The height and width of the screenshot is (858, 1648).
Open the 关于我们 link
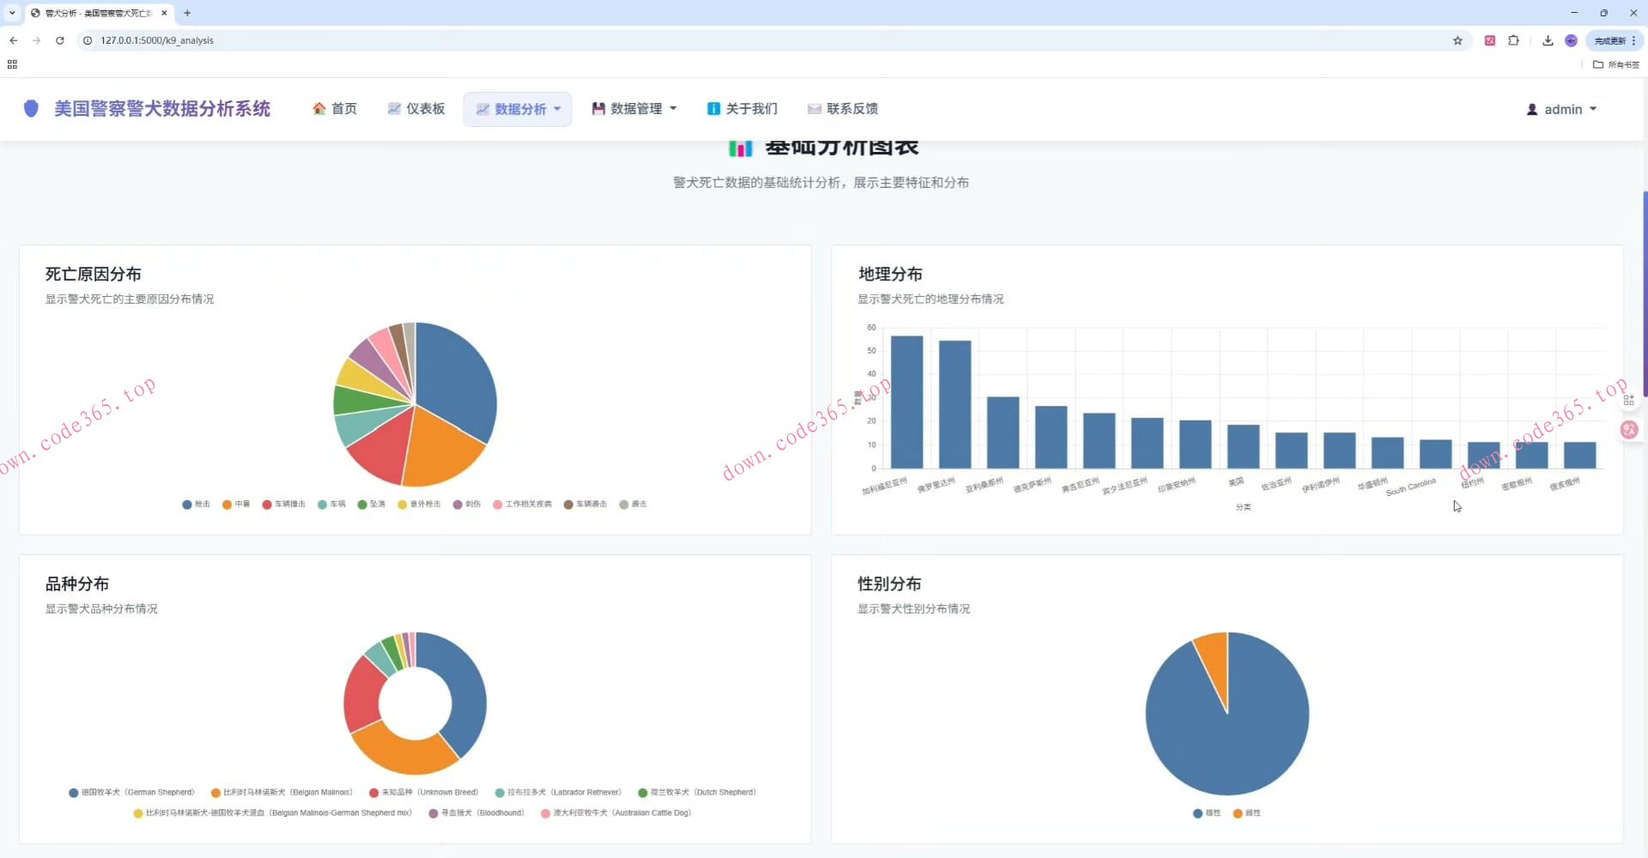pyautogui.click(x=742, y=109)
